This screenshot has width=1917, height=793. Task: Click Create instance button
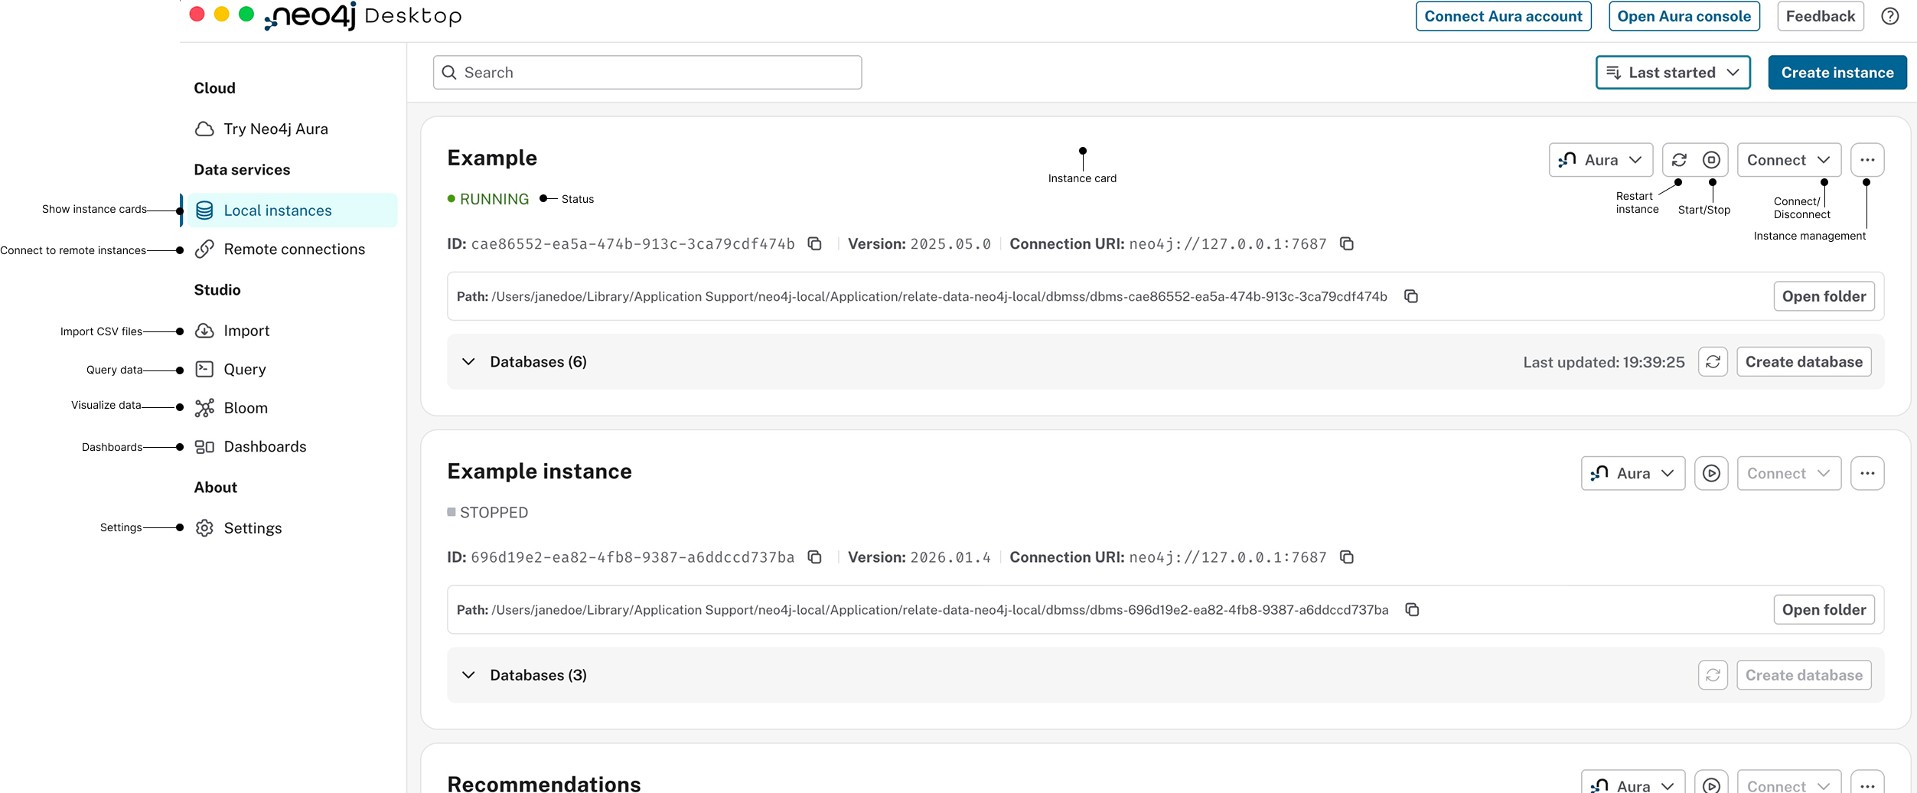point(1837,73)
